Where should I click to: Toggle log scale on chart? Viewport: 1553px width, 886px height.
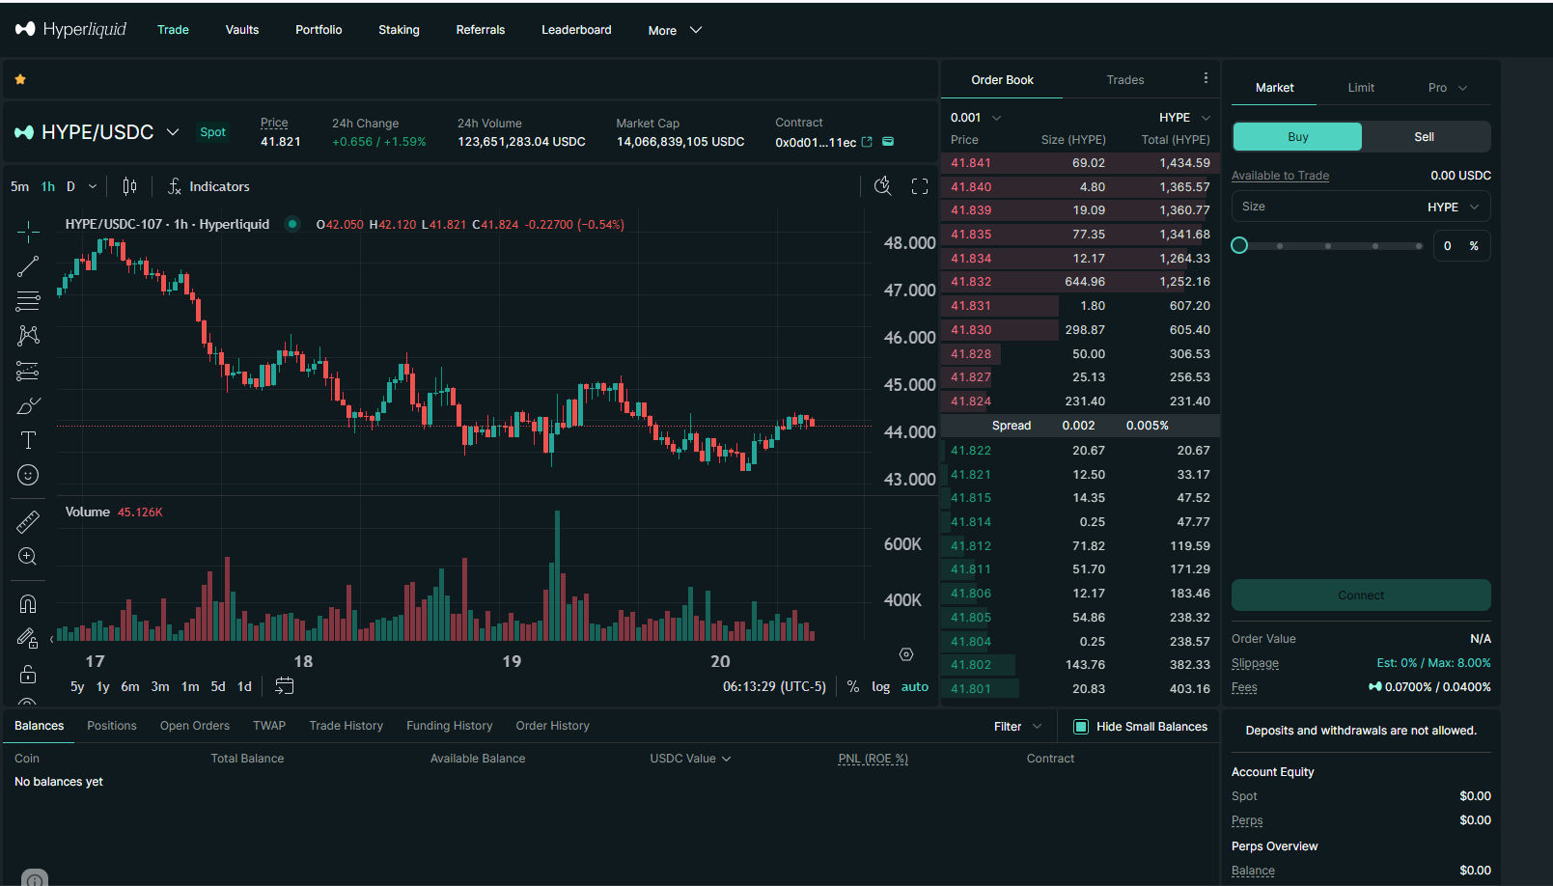coord(880,687)
